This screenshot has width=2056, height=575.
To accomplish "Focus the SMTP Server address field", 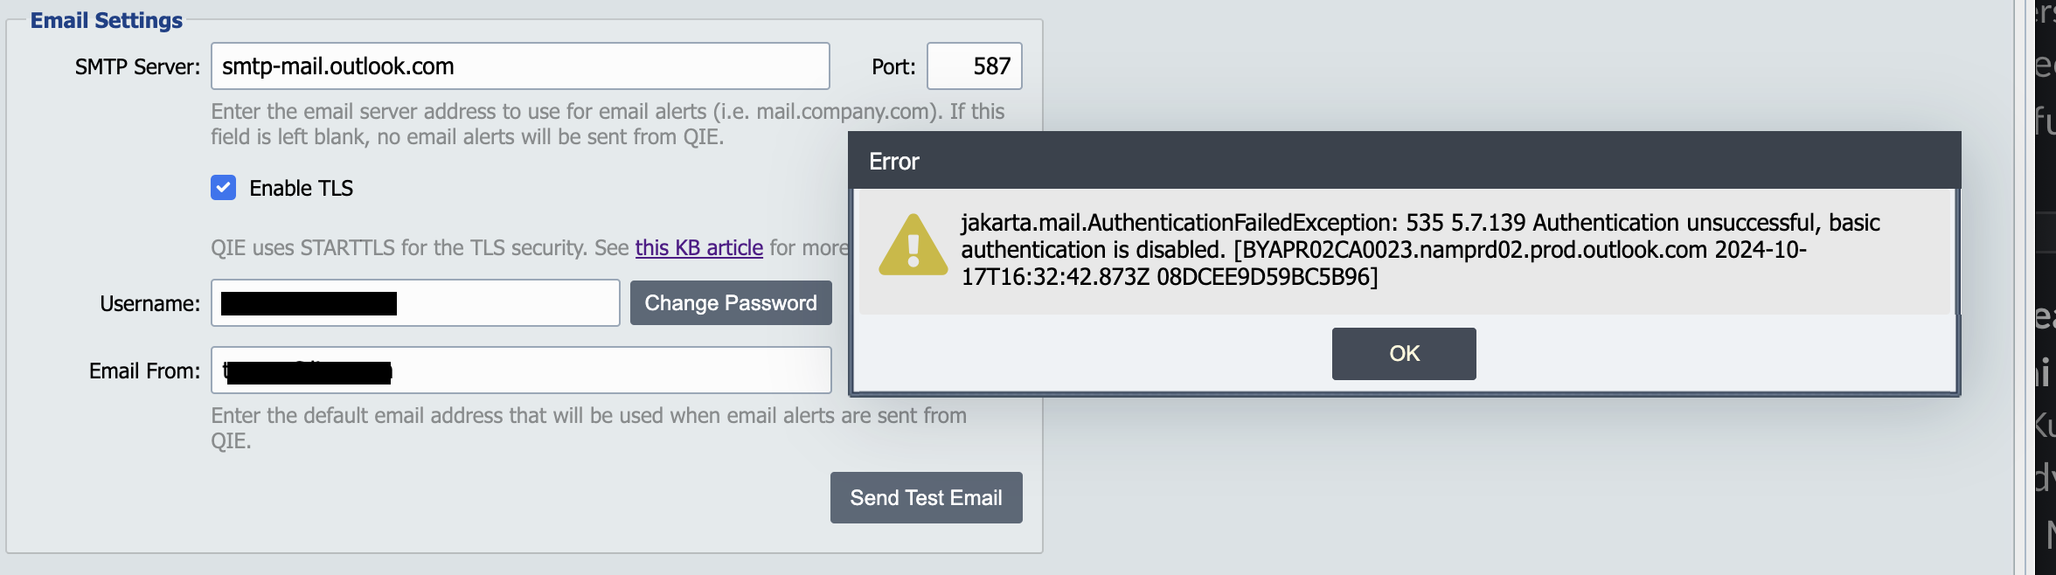I will tap(520, 66).
